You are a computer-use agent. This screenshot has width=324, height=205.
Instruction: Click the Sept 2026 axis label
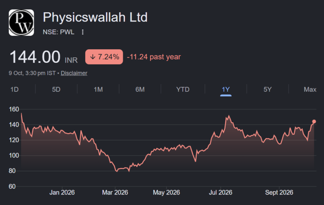(x=279, y=192)
